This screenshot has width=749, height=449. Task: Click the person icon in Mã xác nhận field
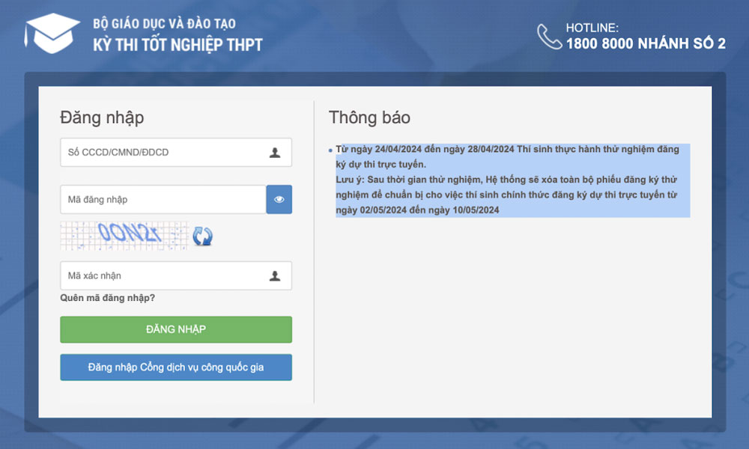click(275, 276)
